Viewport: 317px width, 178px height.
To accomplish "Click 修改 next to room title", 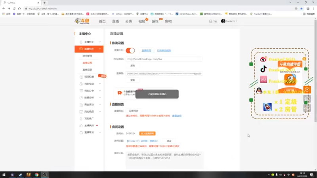I will point(169,141).
